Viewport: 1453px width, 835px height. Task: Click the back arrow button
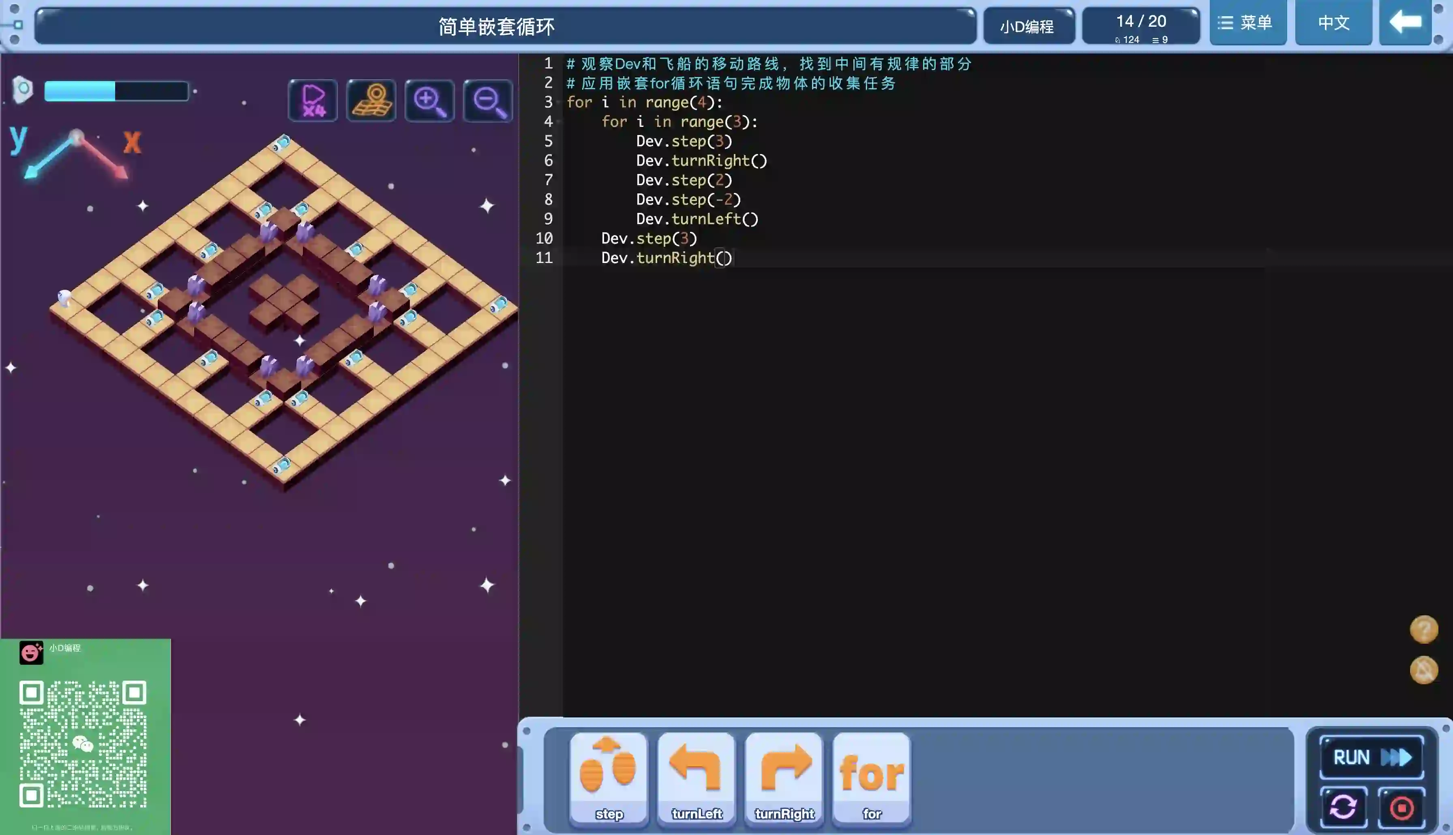1405,23
